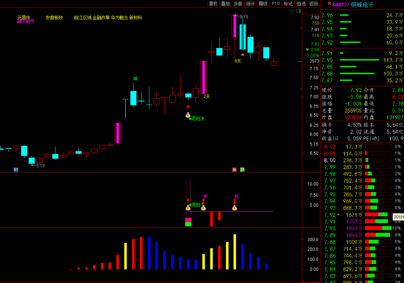This screenshot has height=283, width=404.
Task: Click the 返回 back button
Action: pyautogui.click(x=313, y=4)
